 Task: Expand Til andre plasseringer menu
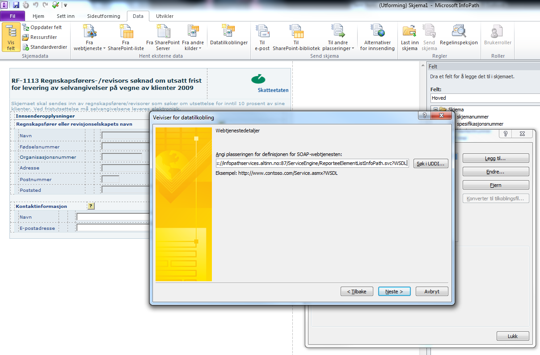coord(338,38)
